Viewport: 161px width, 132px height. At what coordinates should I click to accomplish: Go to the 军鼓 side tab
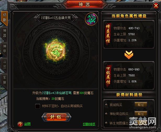point(4,80)
